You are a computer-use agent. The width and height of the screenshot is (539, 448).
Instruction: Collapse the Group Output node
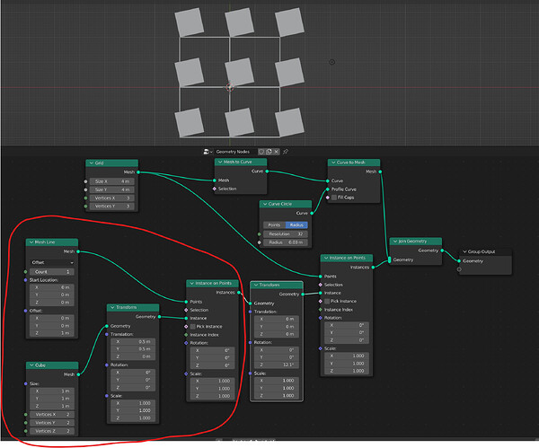pos(464,251)
